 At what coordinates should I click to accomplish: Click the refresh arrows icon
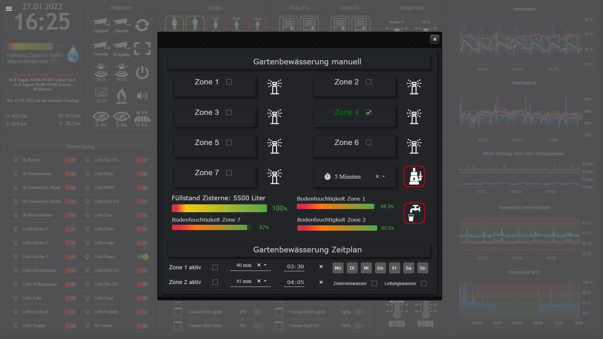(x=142, y=25)
